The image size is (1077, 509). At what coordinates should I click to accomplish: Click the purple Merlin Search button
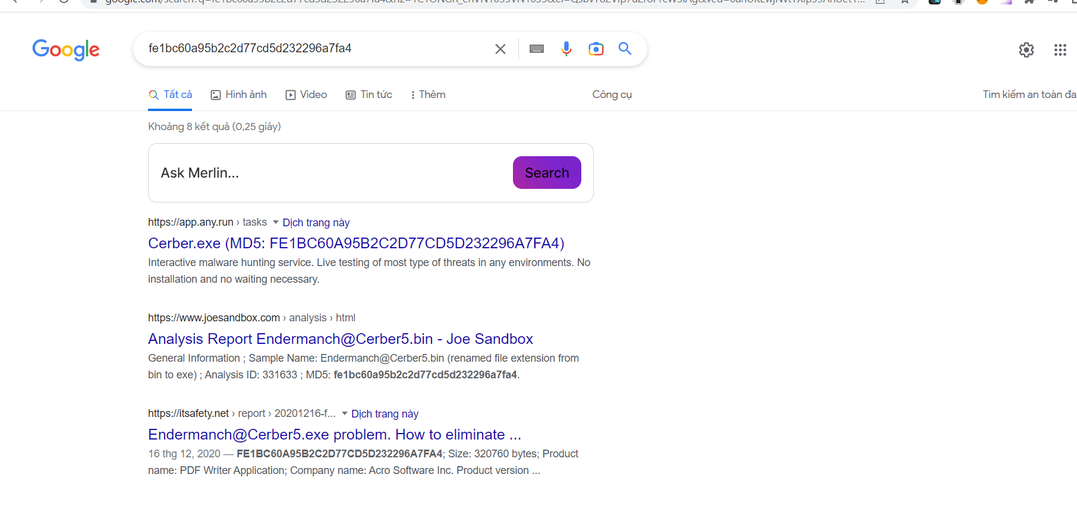(x=547, y=173)
